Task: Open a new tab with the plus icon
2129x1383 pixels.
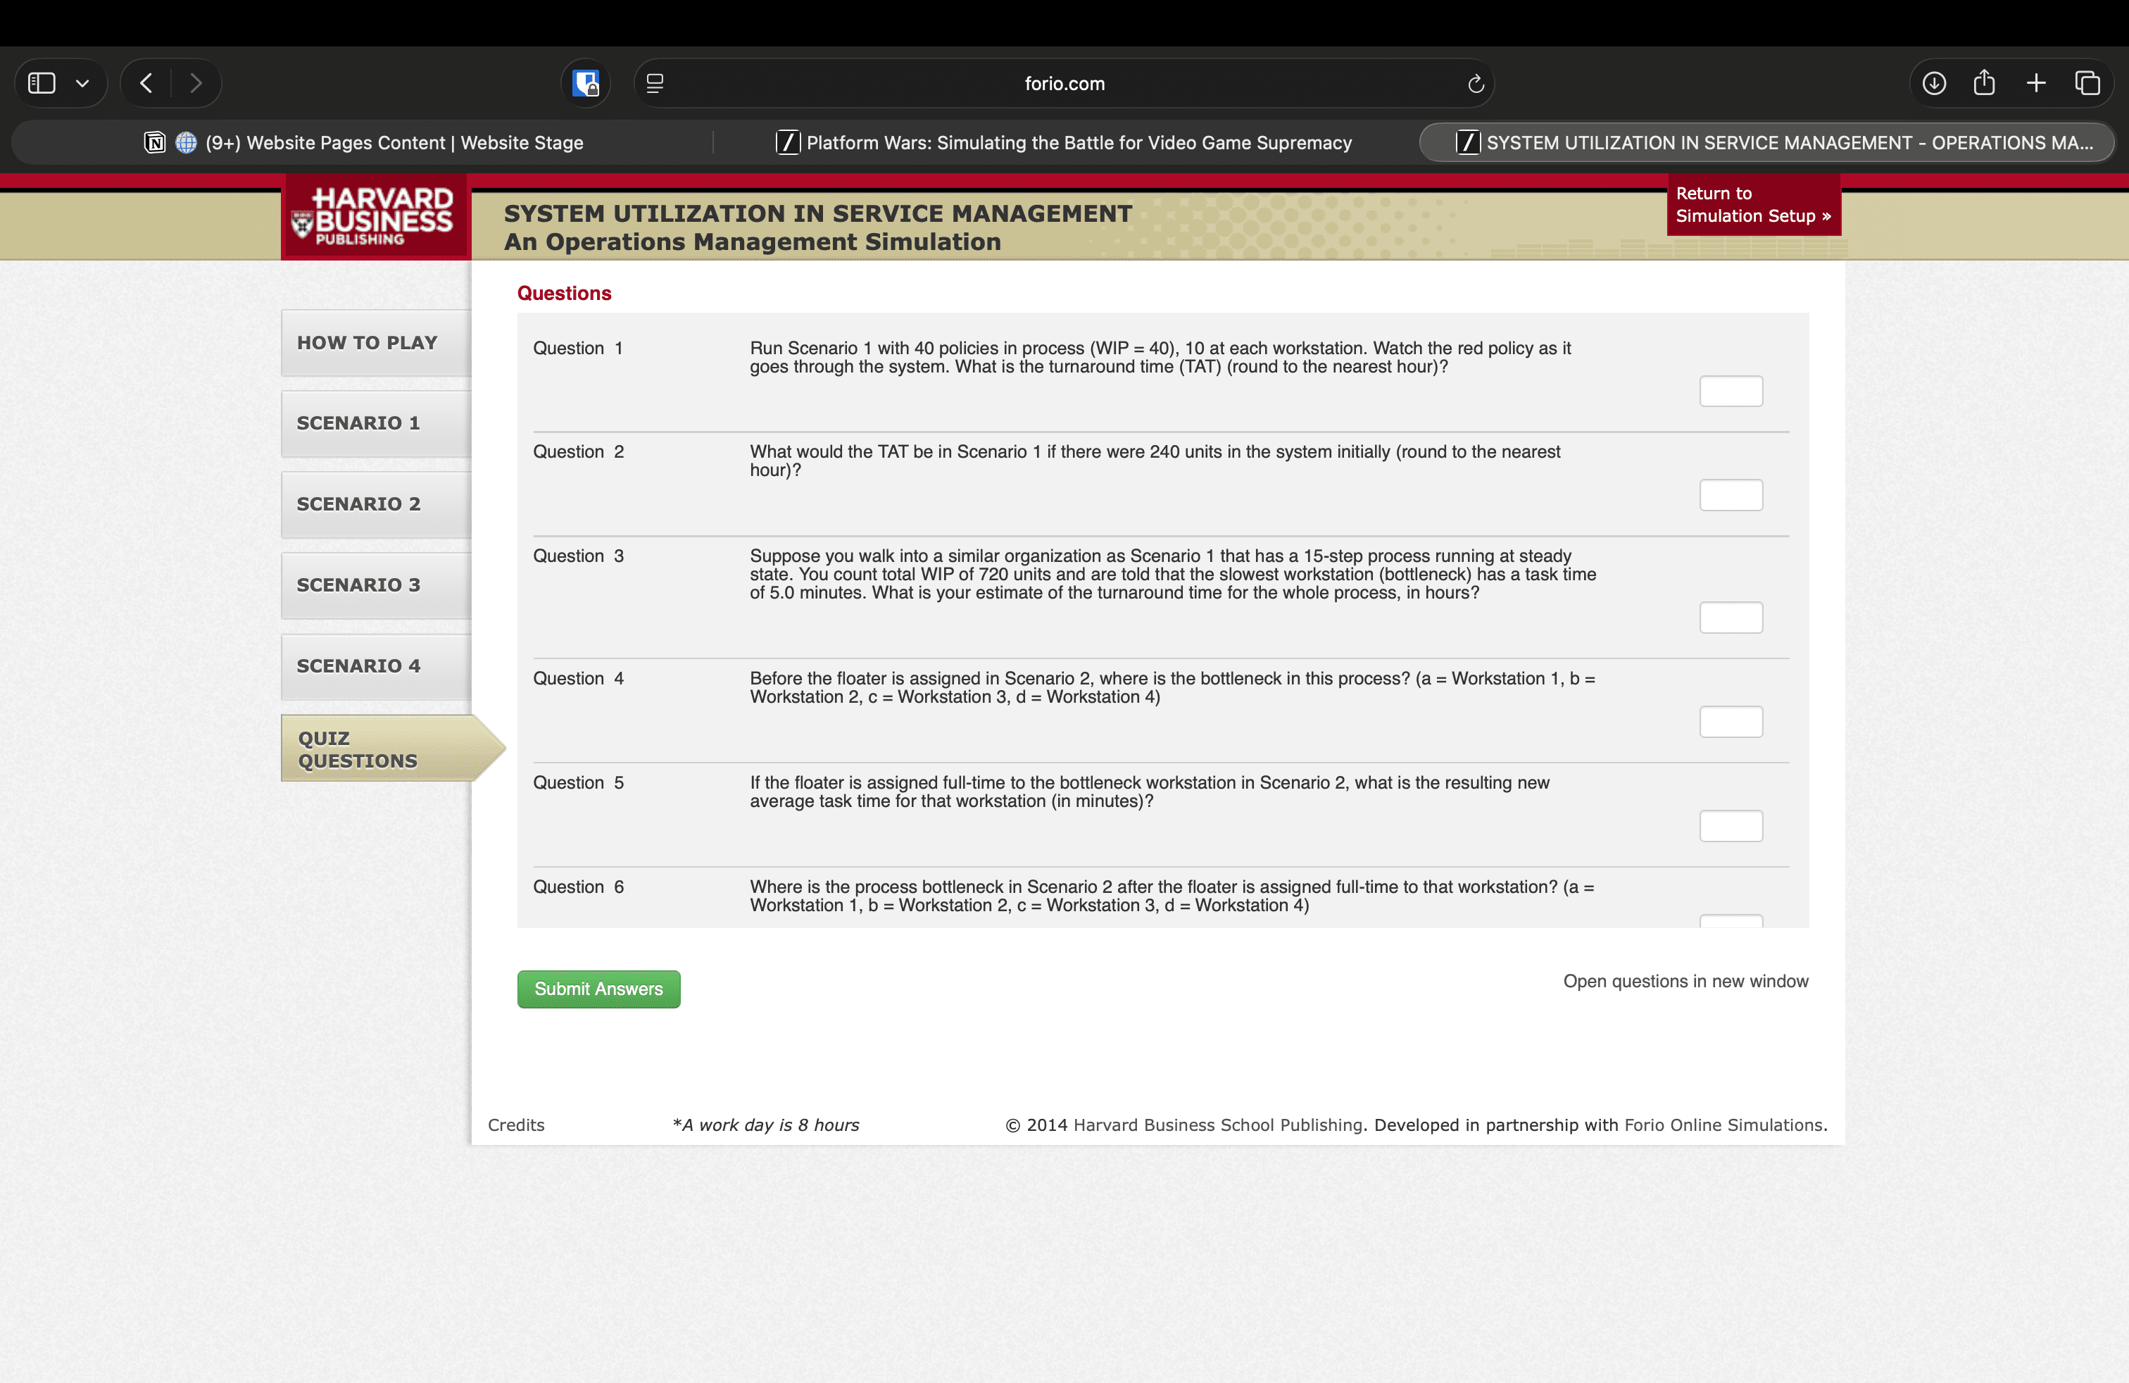Action: point(2036,83)
